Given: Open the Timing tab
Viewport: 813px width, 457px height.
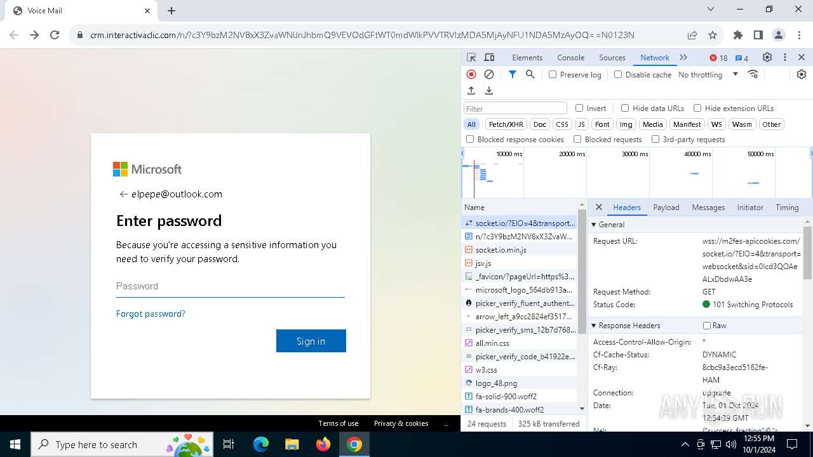Looking at the screenshot, I should point(787,207).
